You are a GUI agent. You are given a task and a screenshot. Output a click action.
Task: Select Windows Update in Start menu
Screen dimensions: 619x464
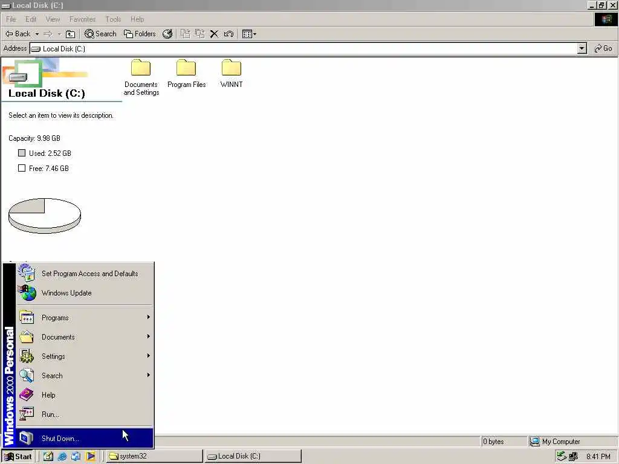85,293
